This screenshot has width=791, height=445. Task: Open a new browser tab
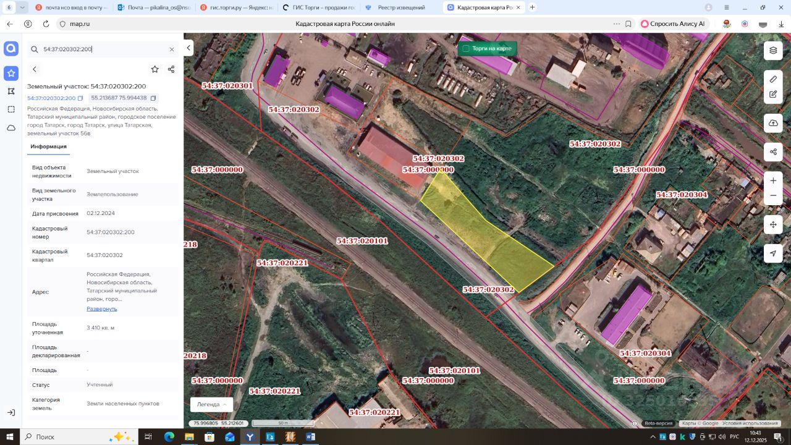pos(533,7)
